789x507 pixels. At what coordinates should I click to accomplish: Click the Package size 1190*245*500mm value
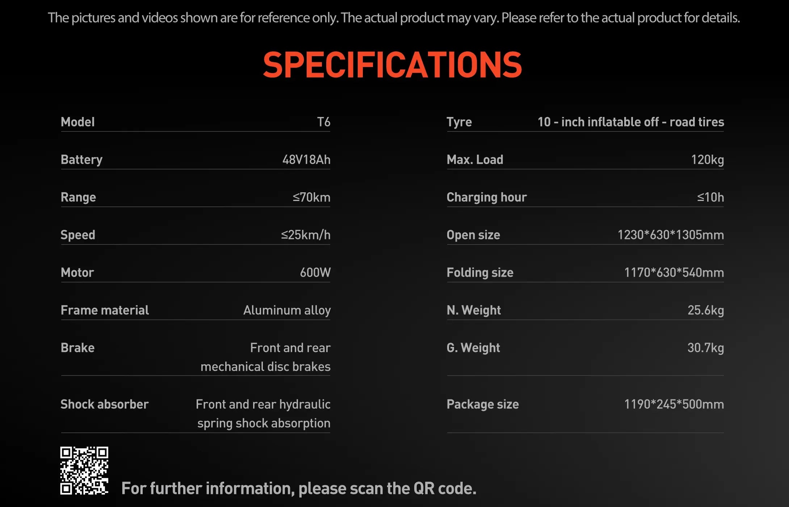pos(674,404)
